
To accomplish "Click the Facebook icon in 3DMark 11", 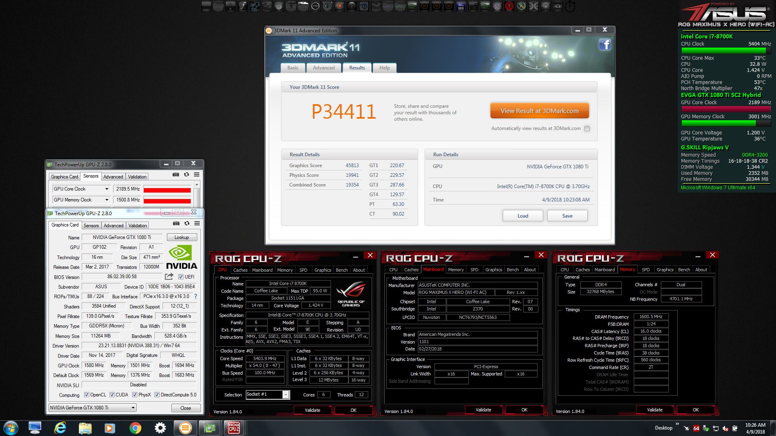I will pos(605,44).
